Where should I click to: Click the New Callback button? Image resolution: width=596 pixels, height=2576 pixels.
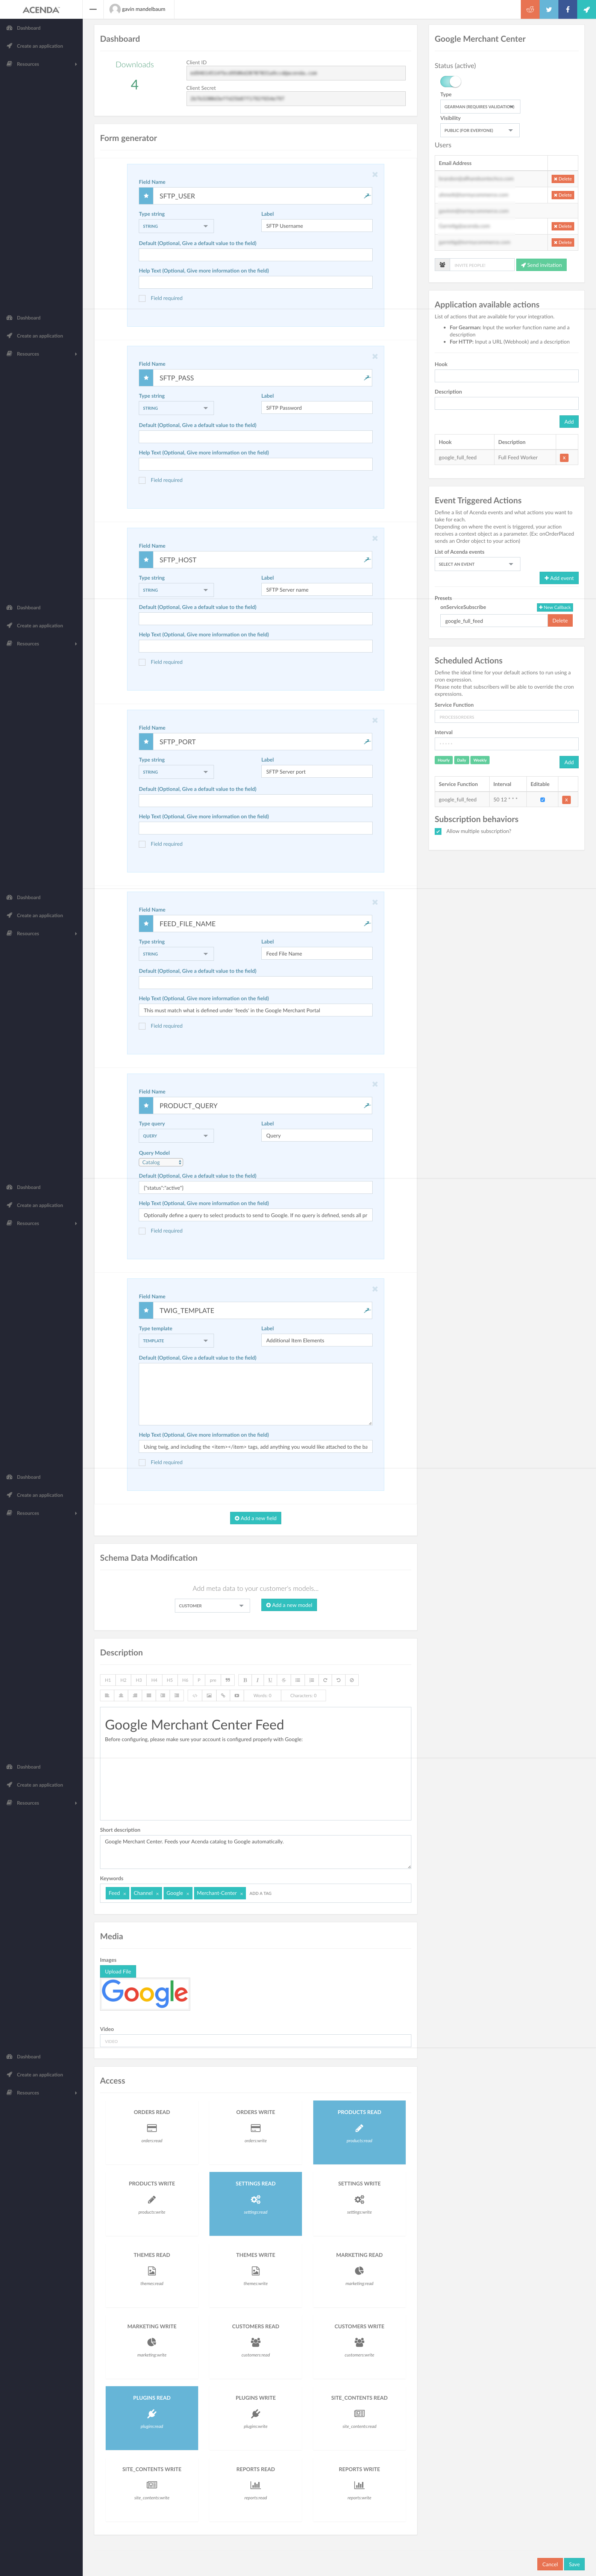coord(555,607)
